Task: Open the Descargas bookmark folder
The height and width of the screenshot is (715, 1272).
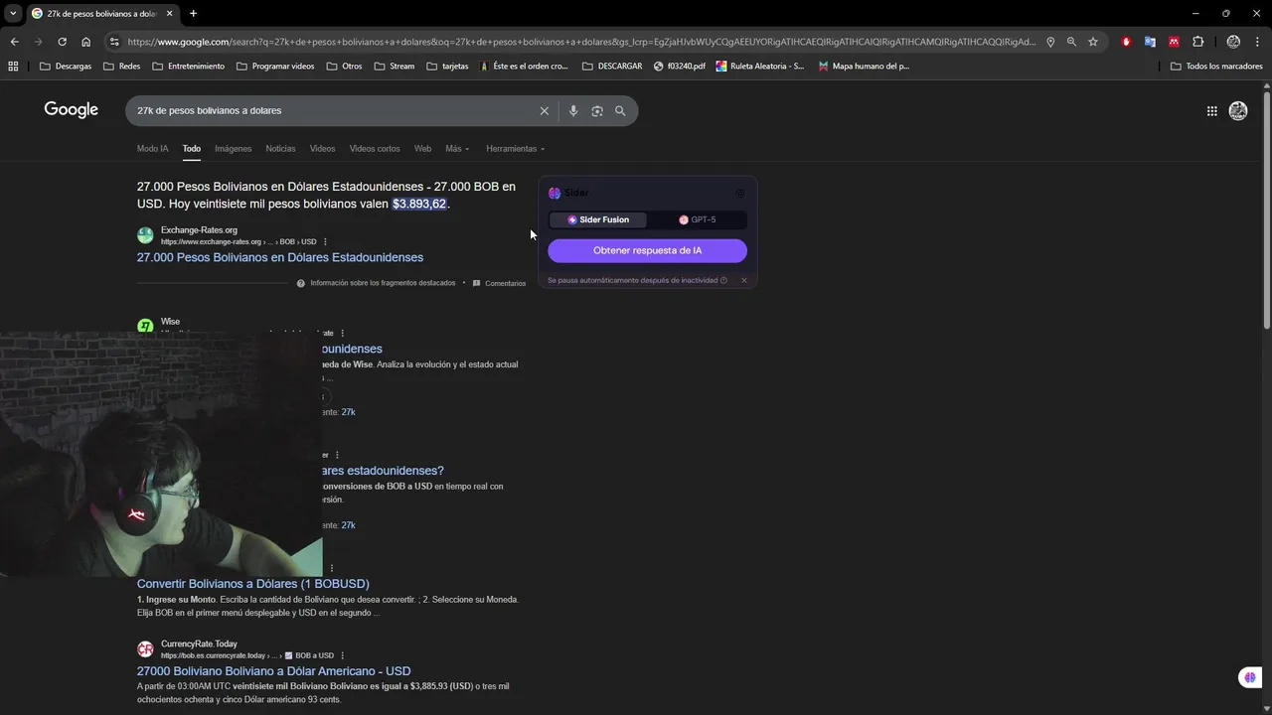Action: (x=65, y=67)
